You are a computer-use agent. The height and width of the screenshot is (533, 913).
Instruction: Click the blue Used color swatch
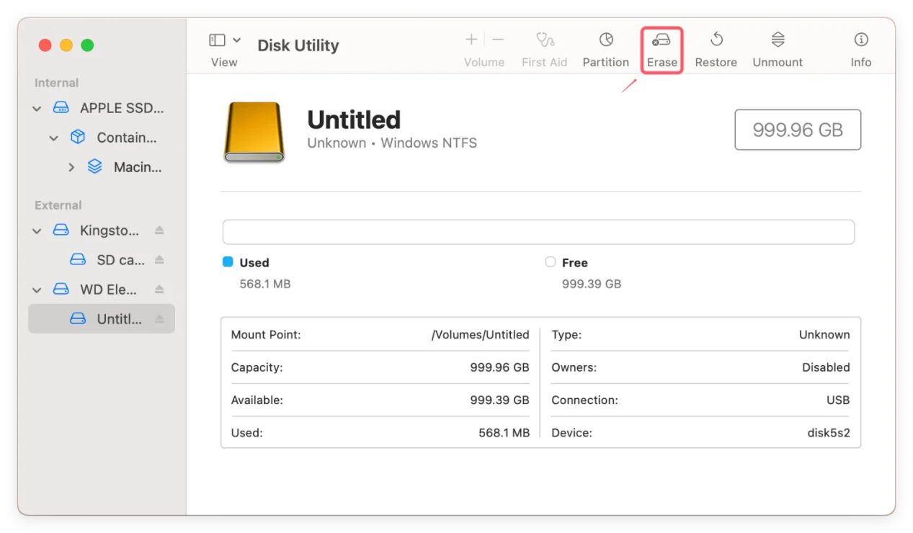coord(228,262)
